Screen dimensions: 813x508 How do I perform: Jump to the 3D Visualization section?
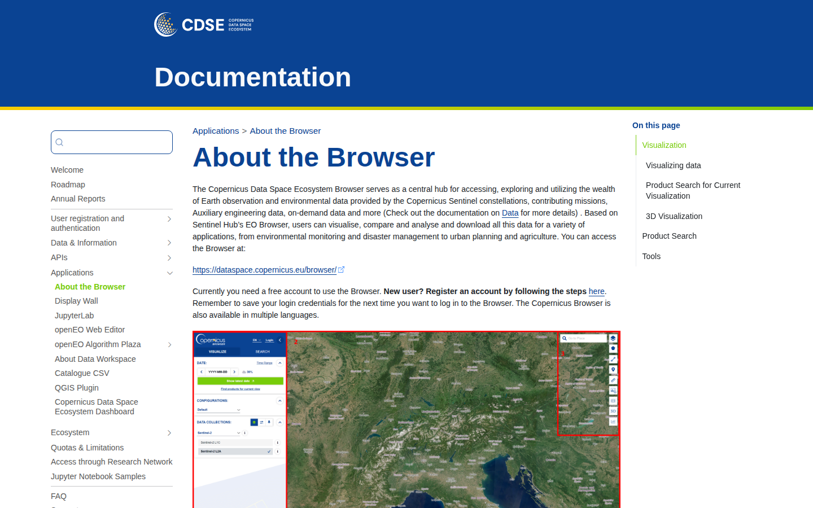(674, 216)
